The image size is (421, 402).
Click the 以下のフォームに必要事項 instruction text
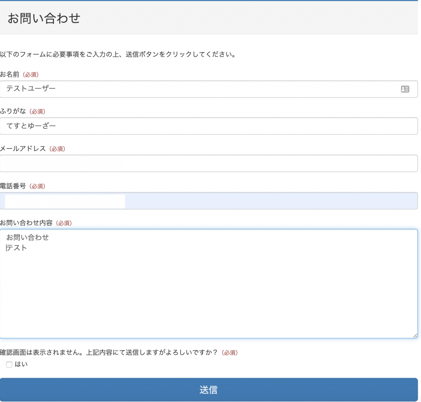click(x=118, y=54)
